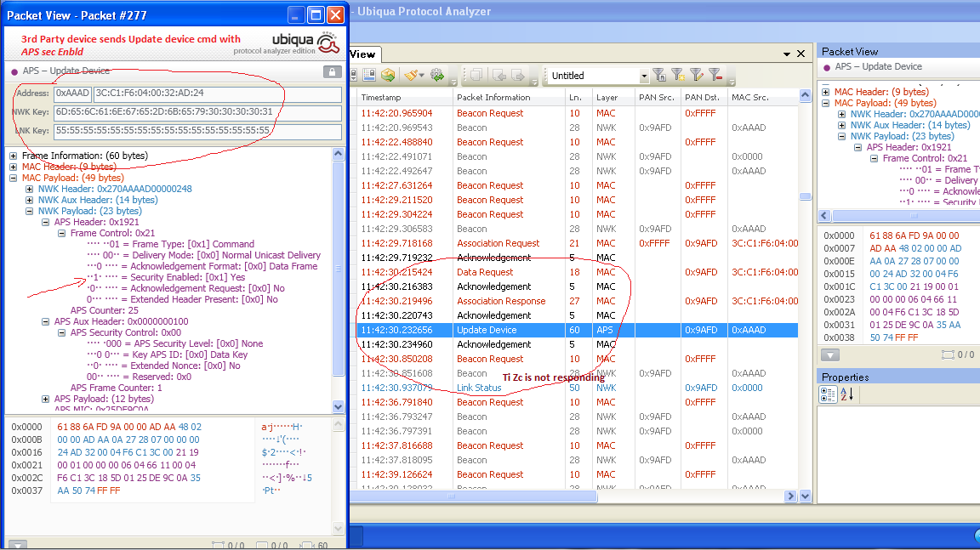Click the PAN Src. column header
Image resolution: width=980 pixels, height=550 pixels.
click(657, 98)
